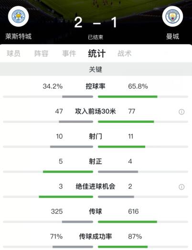The image size is (192, 250).
Task: Open the Leicester City team crest
Action: click(18, 16)
